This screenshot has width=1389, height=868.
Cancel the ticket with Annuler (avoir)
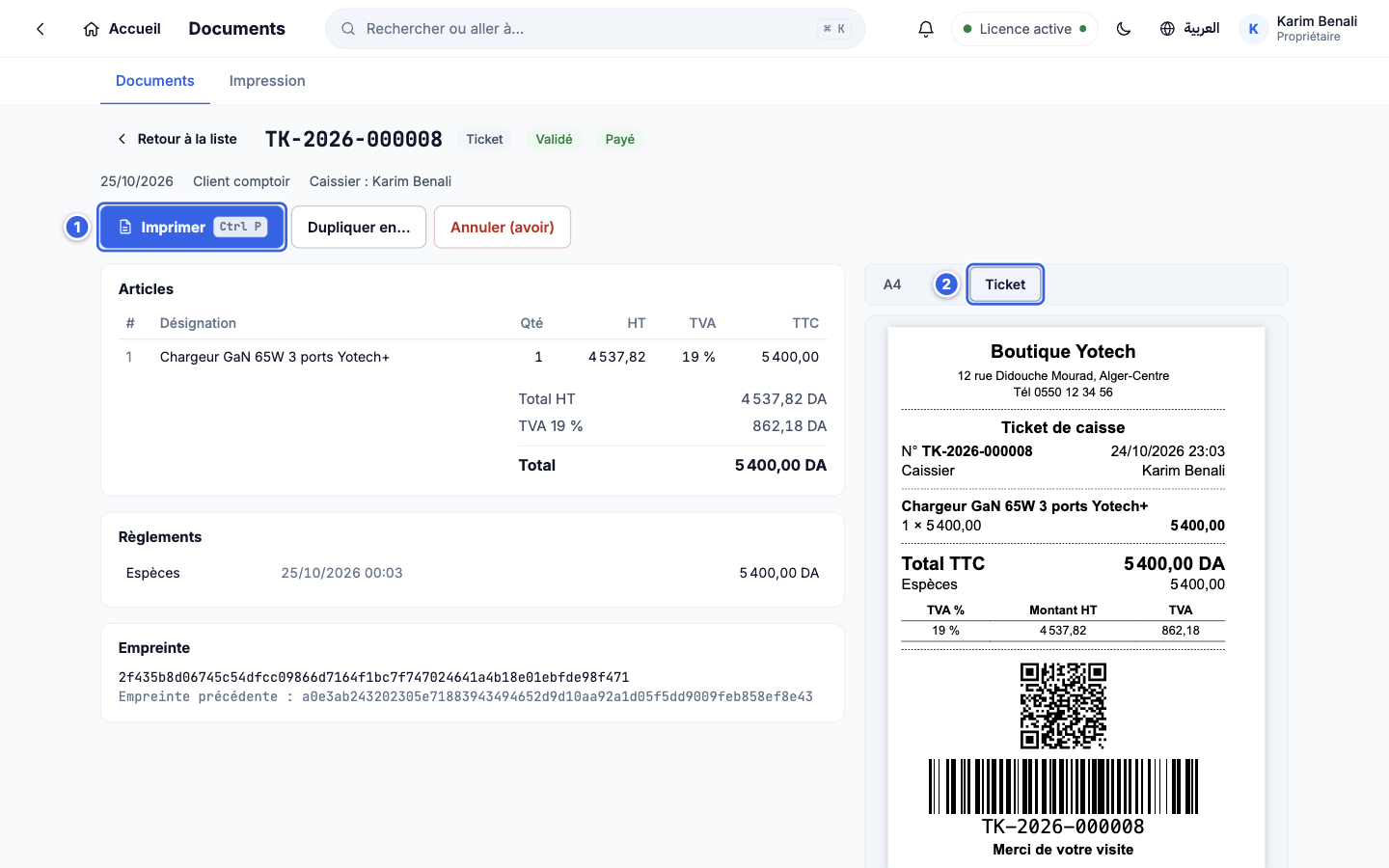(x=503, y=227)
